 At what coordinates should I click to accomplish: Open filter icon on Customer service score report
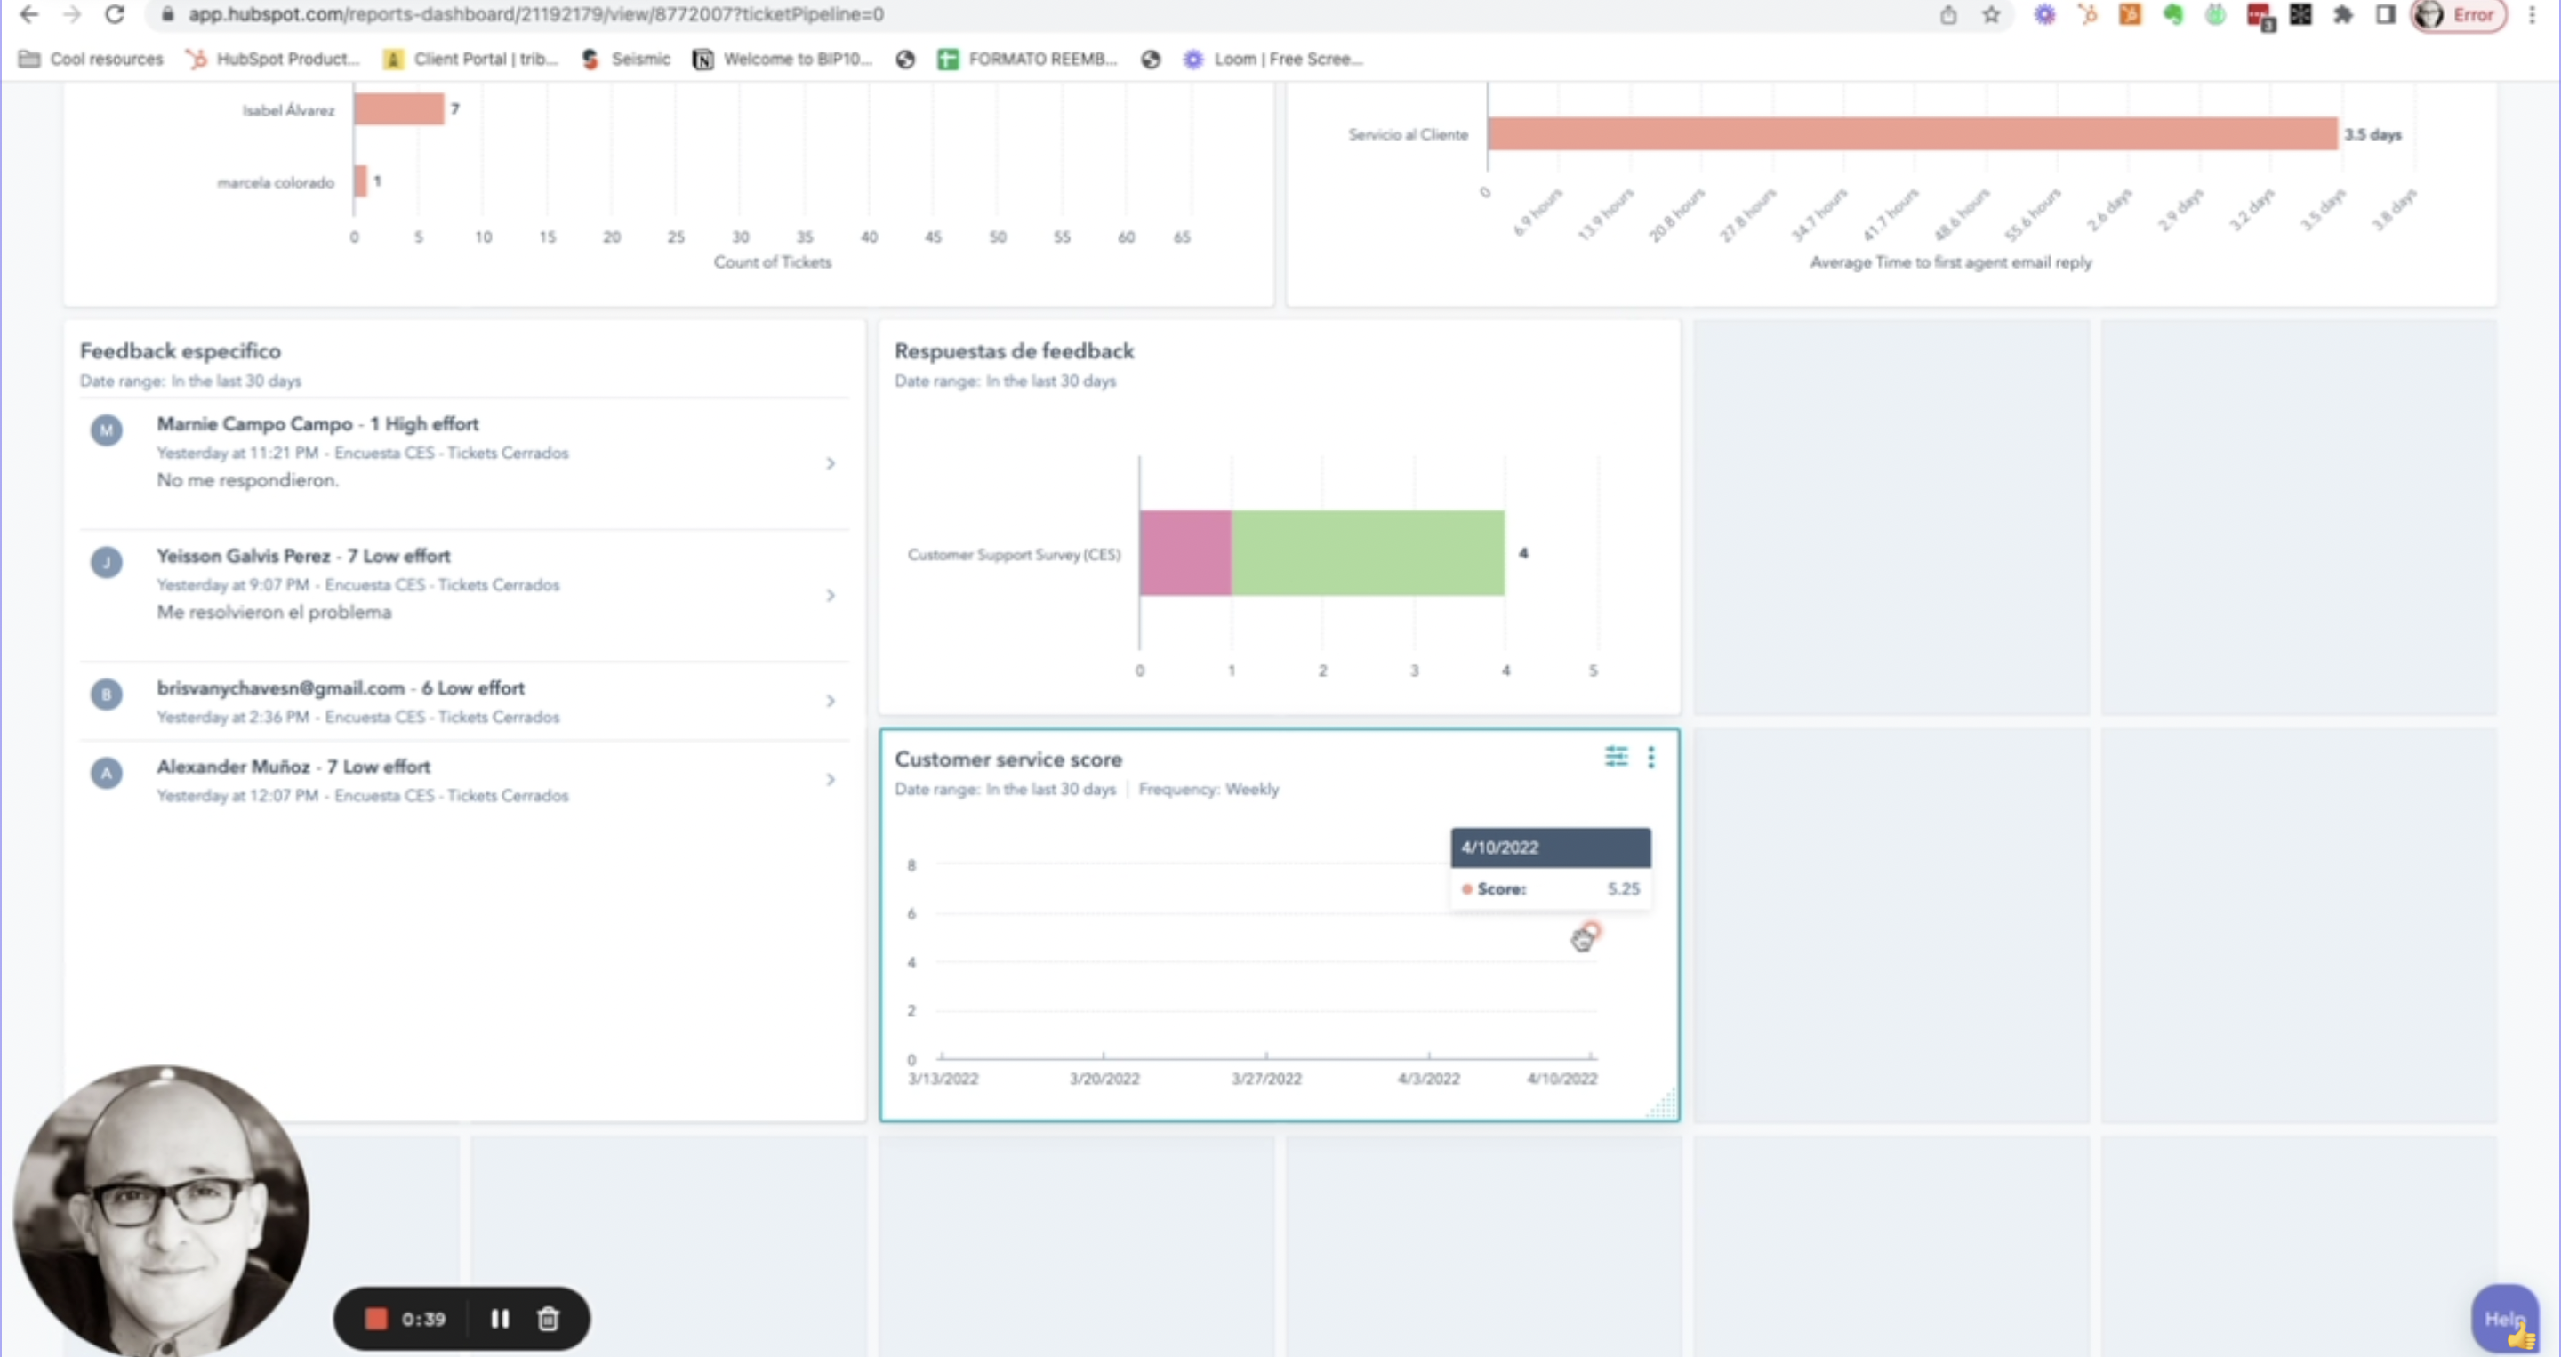tap(1616, 758)
